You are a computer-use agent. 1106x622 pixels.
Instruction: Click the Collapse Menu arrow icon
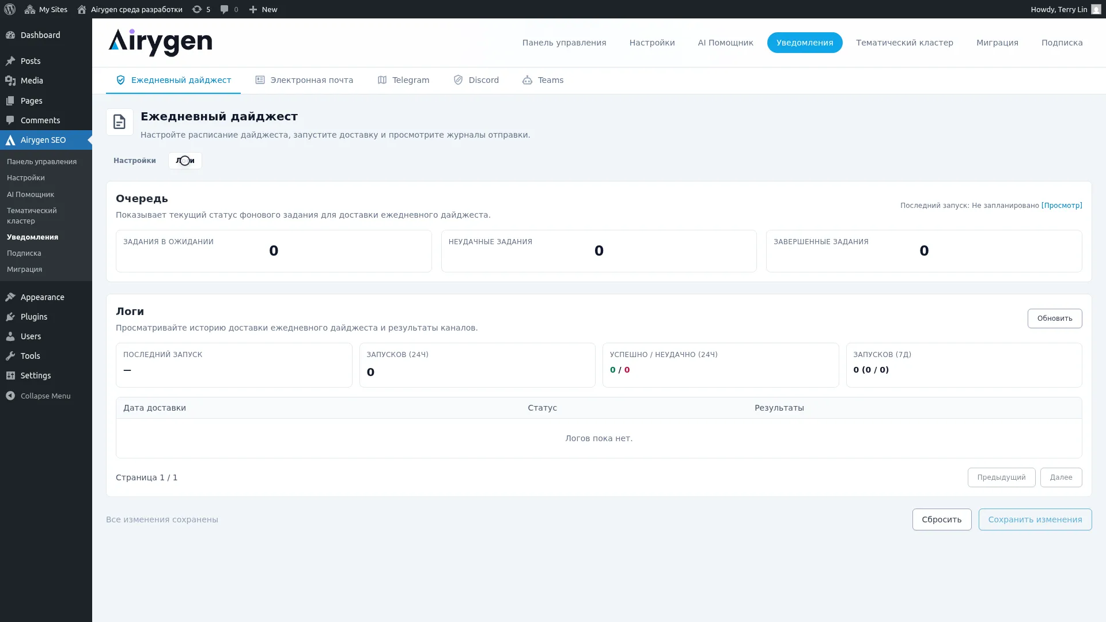pyautogui.click(x=10, y=396)
